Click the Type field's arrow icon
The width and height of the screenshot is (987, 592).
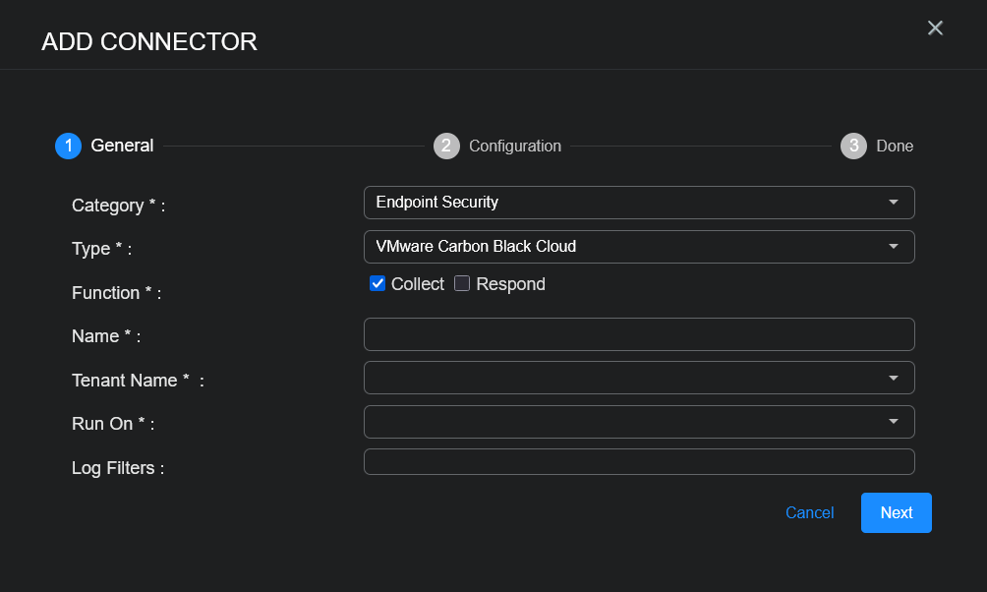pyautogui.click(x=893, y=247)
